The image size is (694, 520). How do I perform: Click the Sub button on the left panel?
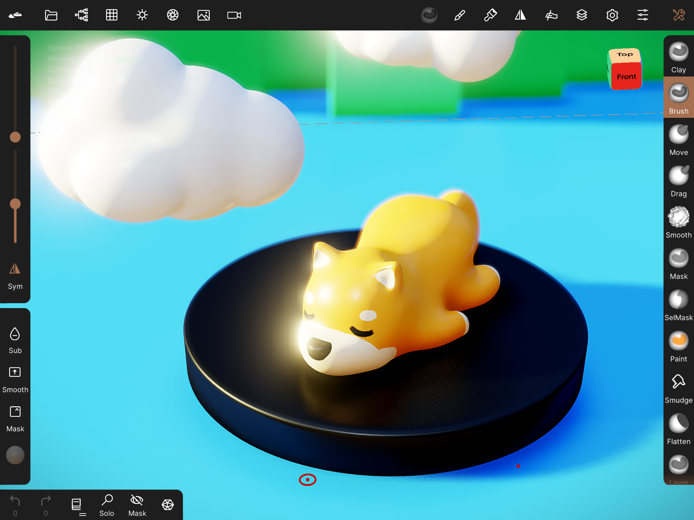(x=15, y=339)
